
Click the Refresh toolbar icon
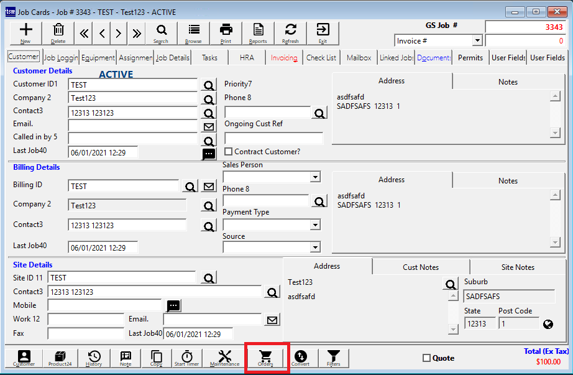coord(290,32)
